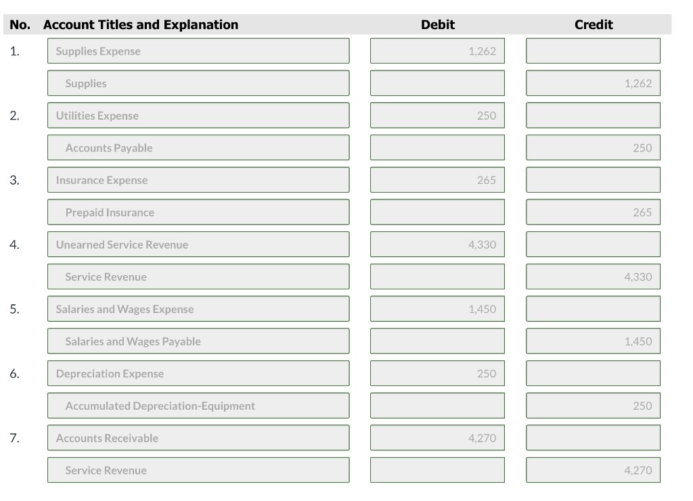Select the debit field showing 265
Screen dimensions: 693x501
437,179
